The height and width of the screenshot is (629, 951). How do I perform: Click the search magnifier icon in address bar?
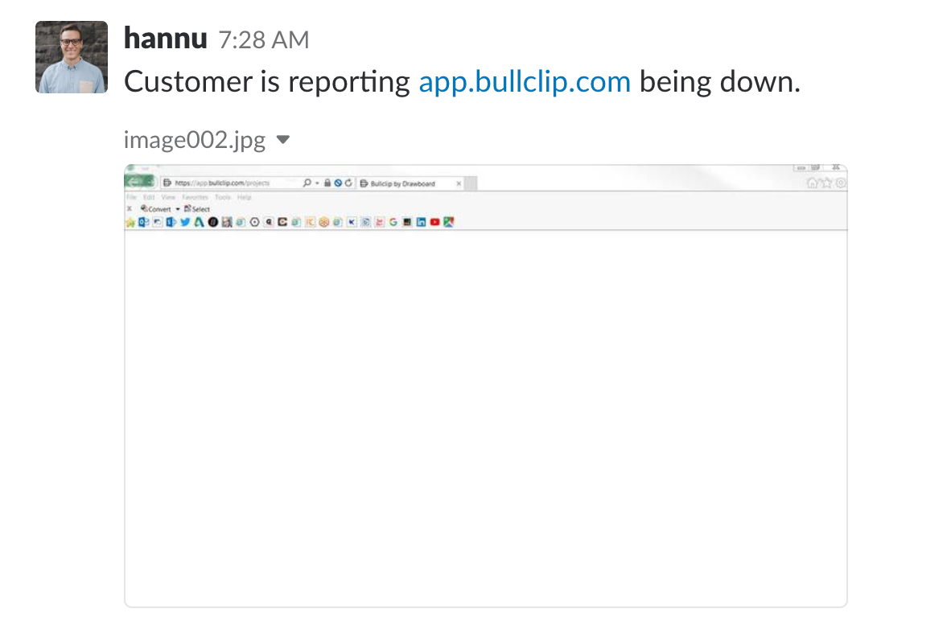coord(307,183)
